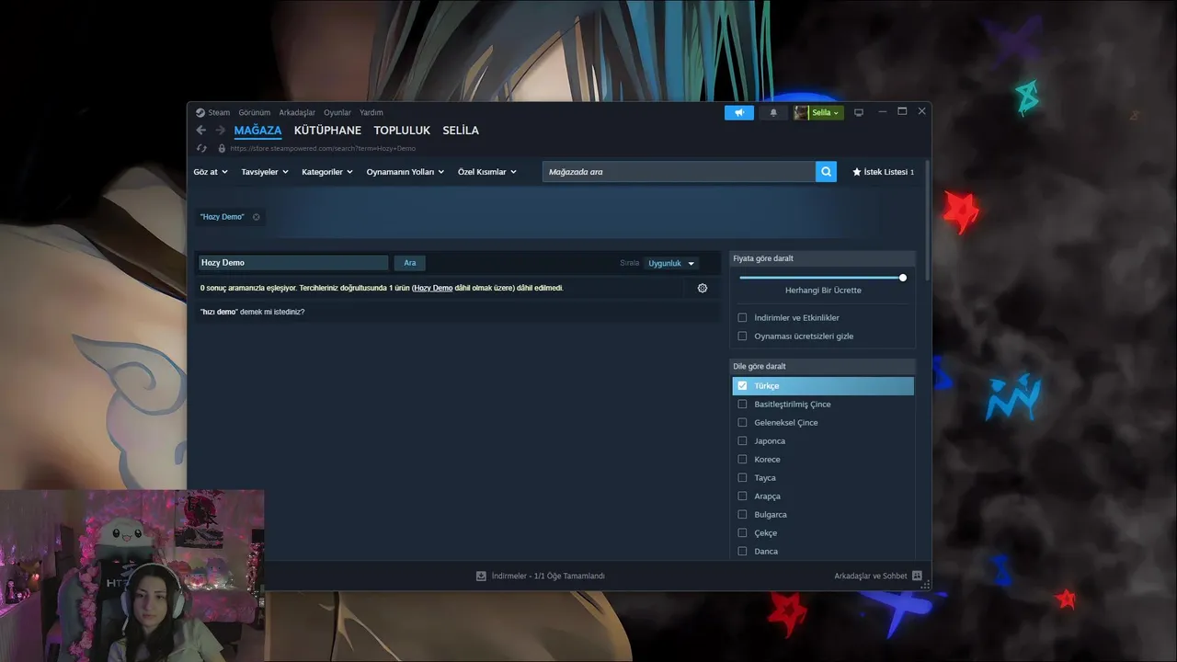The image size is (1177, 662).
Task: Expand the Özel Kısımlar dropdown
Action: coord(487,172)
